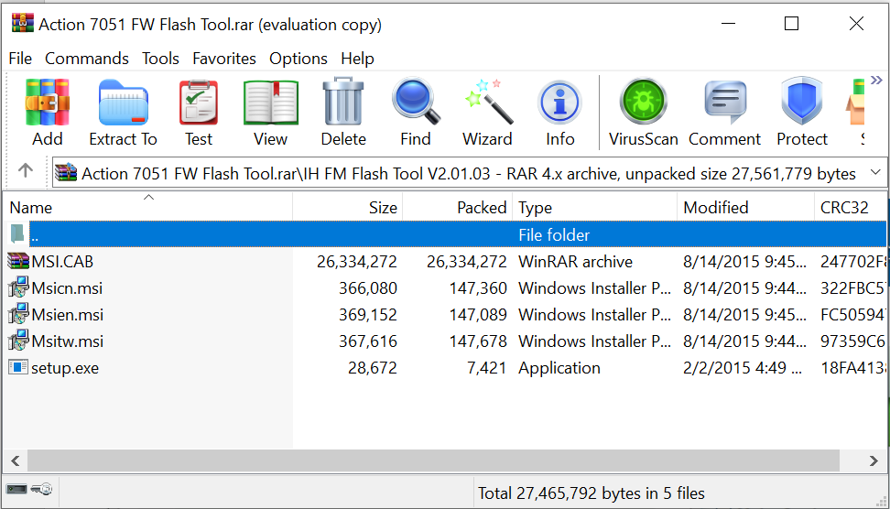Click the packed size 147,360 cell
Screen dimensions: 890x509
point(478,288)
